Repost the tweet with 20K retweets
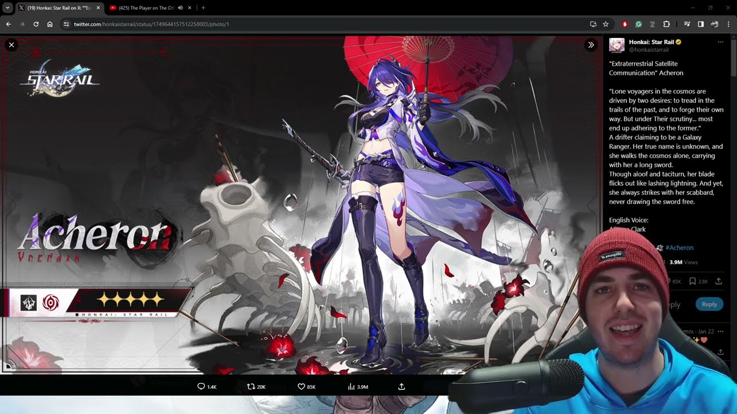Image resolution: width=737 pixels, height=414 pixels. pos(256,386)
